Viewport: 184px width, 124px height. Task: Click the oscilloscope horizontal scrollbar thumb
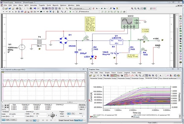(x=70, y=102)
